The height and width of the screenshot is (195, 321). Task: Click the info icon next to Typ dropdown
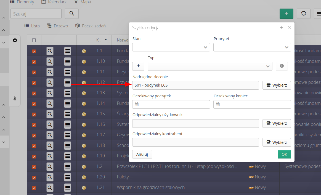click(282, 66)
